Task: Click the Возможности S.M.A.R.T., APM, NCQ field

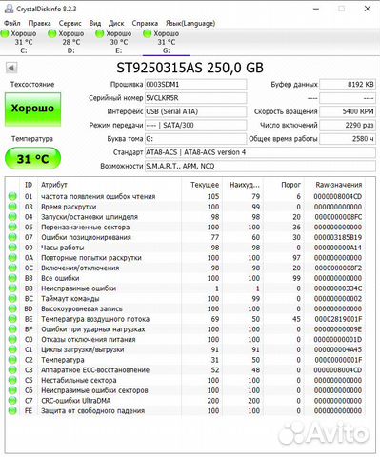Action: (x=260, y=166)
